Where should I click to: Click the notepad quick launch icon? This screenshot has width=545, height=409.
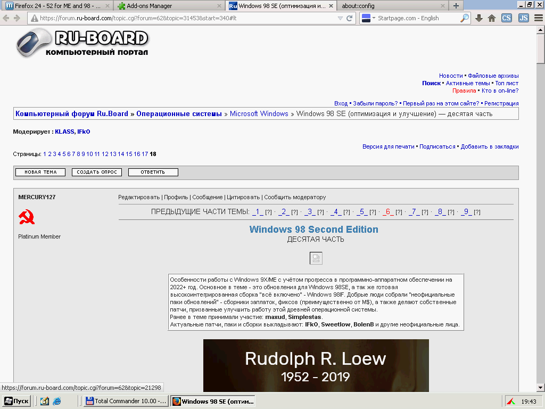click(x=45, y=401)
